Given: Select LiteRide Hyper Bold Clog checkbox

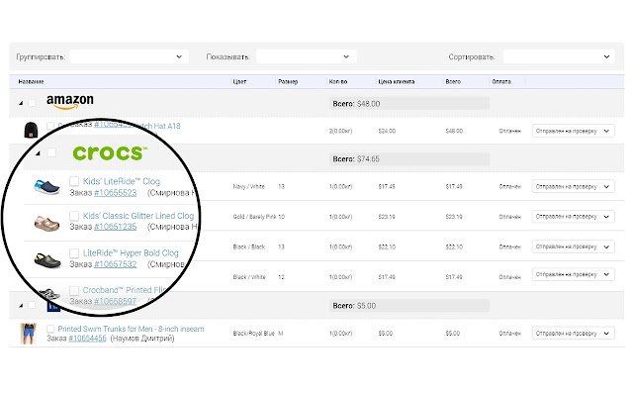Looking at the screenshot, I should [x=74, y=253].
